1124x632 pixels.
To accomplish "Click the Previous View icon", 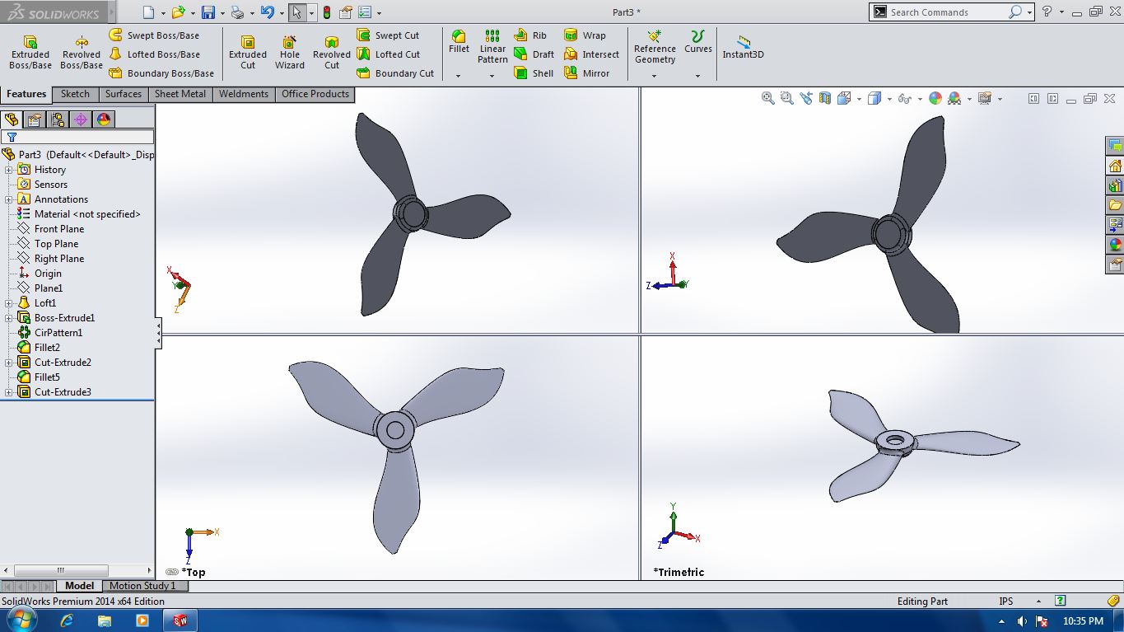I will point(805,98).
